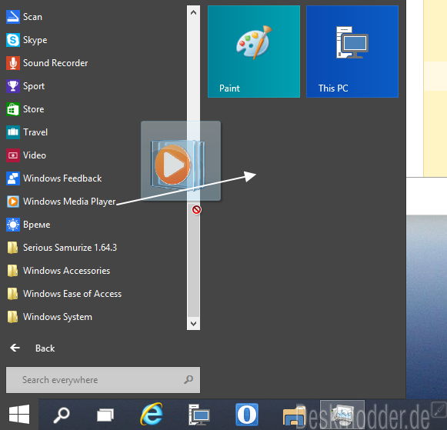The height and width of the screenshot is (430, 447).
Task: Click the Back arrow icon
Action: click(15, 348)
